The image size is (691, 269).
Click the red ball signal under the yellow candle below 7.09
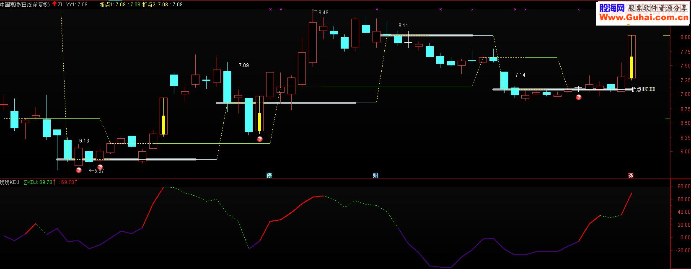[x=260, y=139]
